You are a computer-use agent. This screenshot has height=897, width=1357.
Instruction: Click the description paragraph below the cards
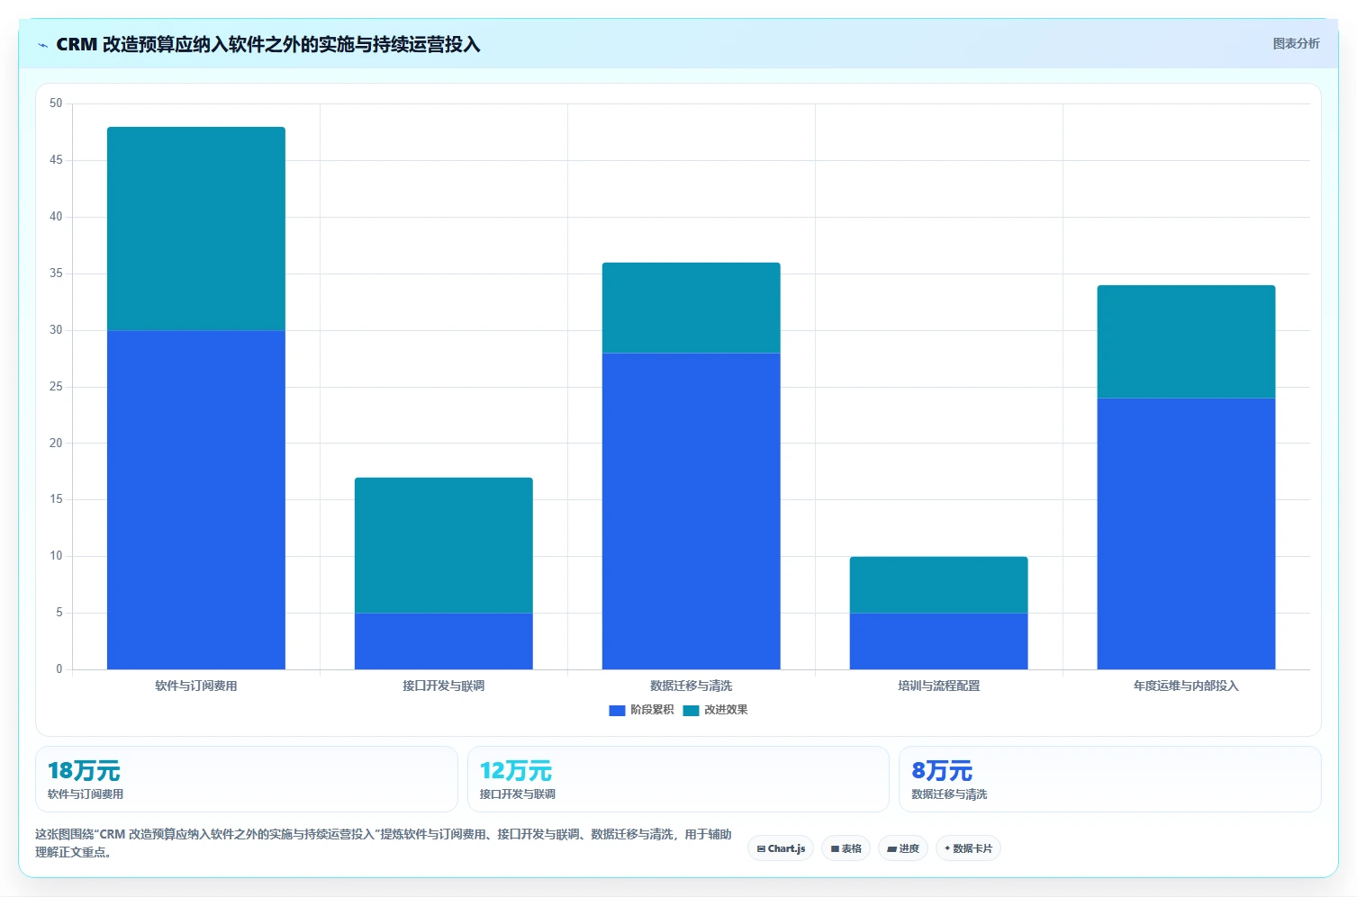pyautogui.click(x=384, y=843)
